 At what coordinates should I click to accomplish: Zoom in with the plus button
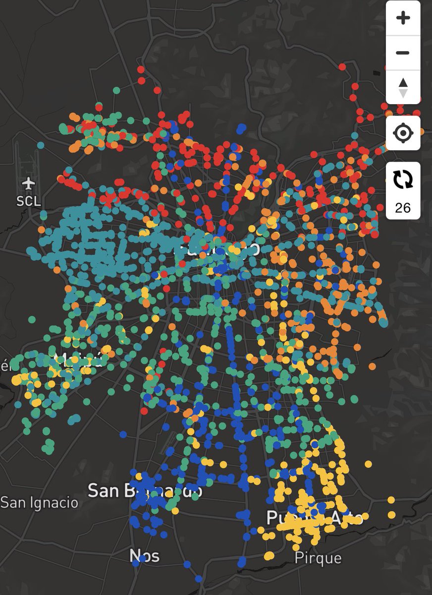pyautogui.click(x=403, y=18)
